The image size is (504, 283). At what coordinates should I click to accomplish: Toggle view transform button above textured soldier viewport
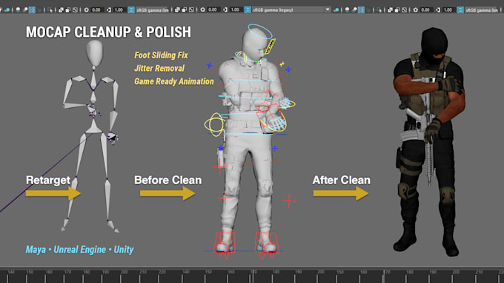(x=460, y=10)
